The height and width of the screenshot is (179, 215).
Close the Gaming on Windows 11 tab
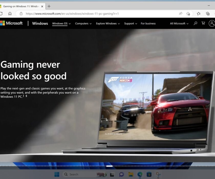42,6
